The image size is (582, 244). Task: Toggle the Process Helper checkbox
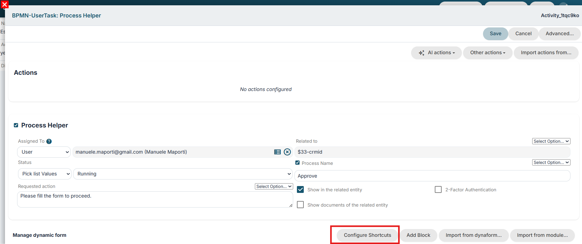click(16, 125)
